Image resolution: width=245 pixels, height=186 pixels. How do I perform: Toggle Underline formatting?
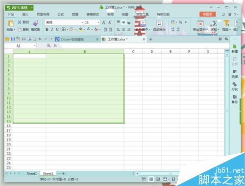[57, 29]
